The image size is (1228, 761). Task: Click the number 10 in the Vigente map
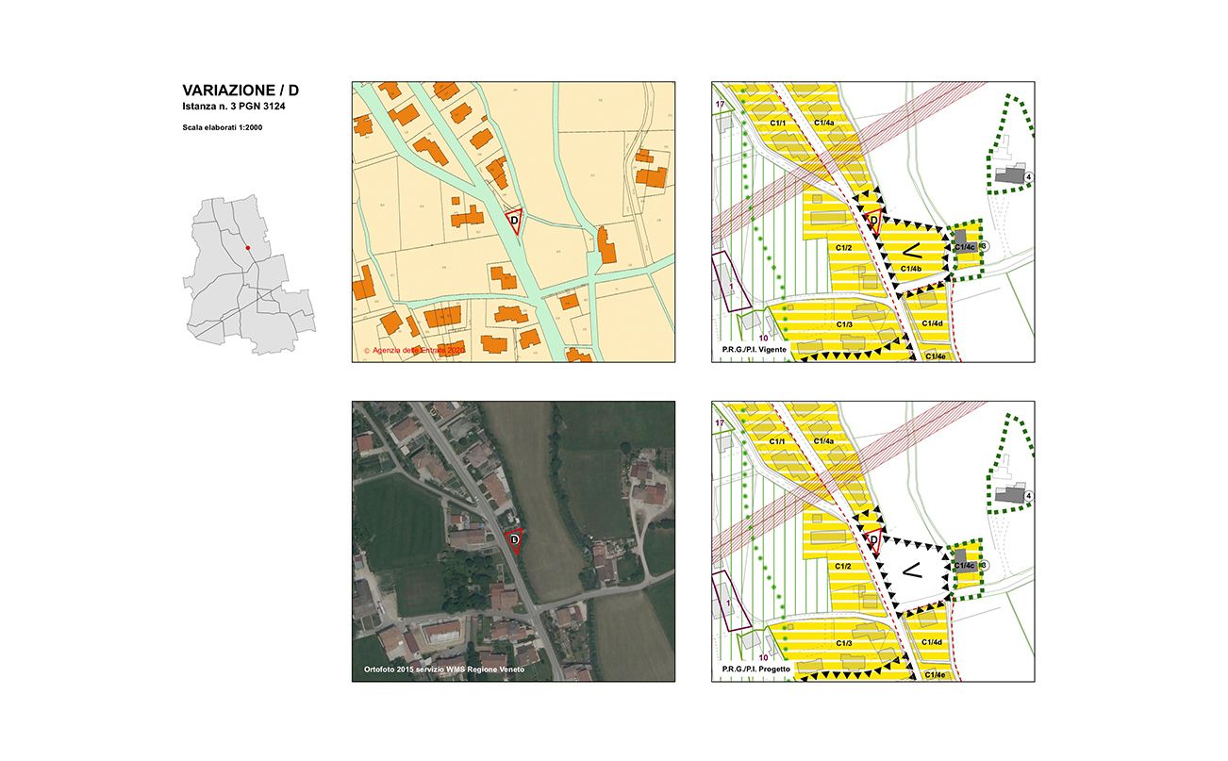764,338
